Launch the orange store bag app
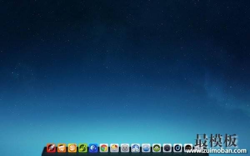 pyautogui.click(x=62, y=148)
